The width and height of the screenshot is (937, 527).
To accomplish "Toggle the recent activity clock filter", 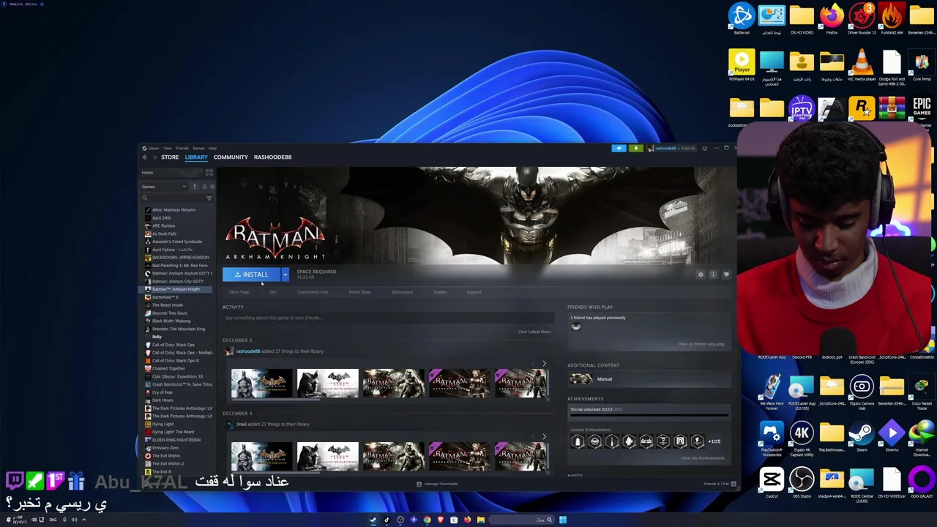I will click(x=204, y=187).
